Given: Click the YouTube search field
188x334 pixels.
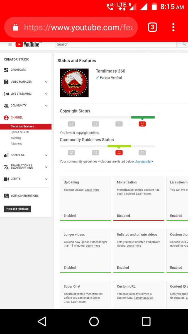Looking at the screenshot, I should coord(116,44).
